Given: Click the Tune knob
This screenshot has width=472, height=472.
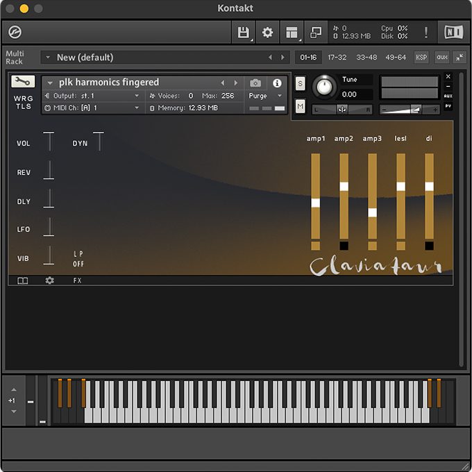Looking at the screenshot, I should point(323,87).
